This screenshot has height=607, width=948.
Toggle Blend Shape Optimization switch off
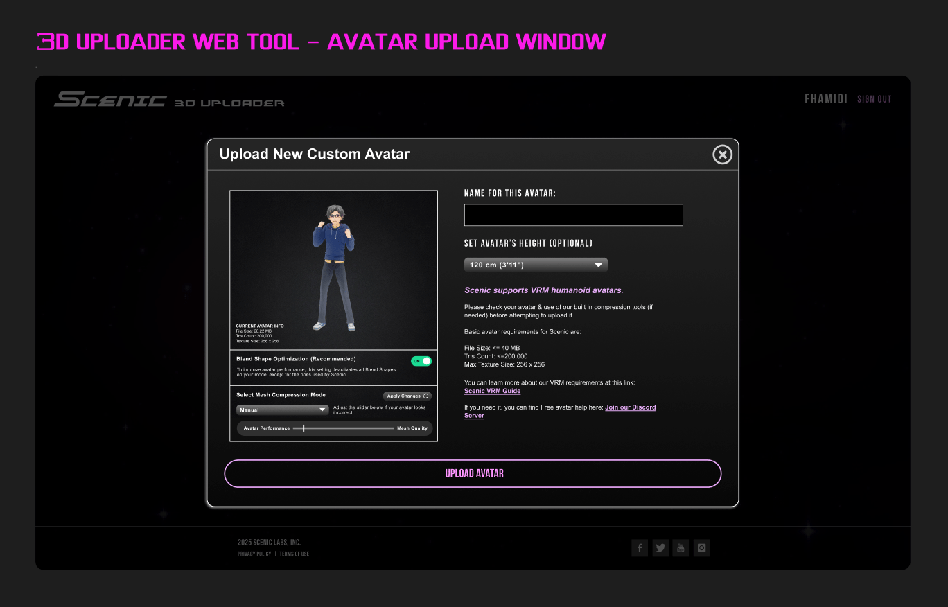(421, 361)
